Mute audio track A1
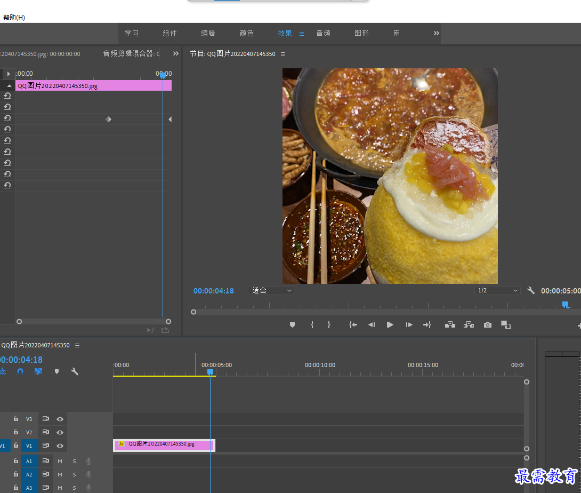This screenshot has height=493, width=581. [x=60, y=462]
